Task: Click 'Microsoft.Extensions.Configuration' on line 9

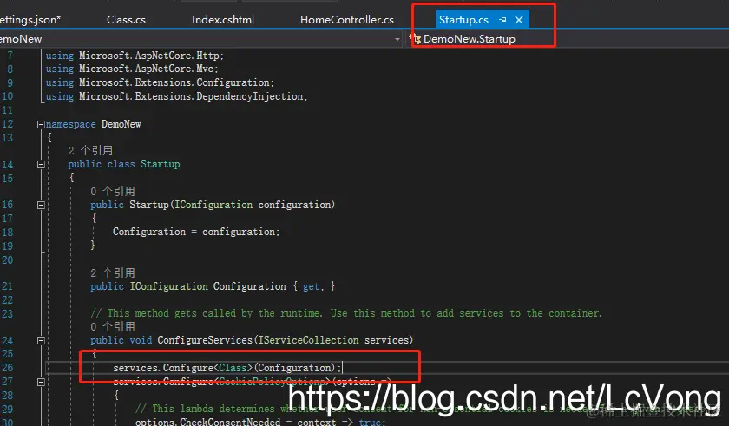Action: tap(174, 82)
